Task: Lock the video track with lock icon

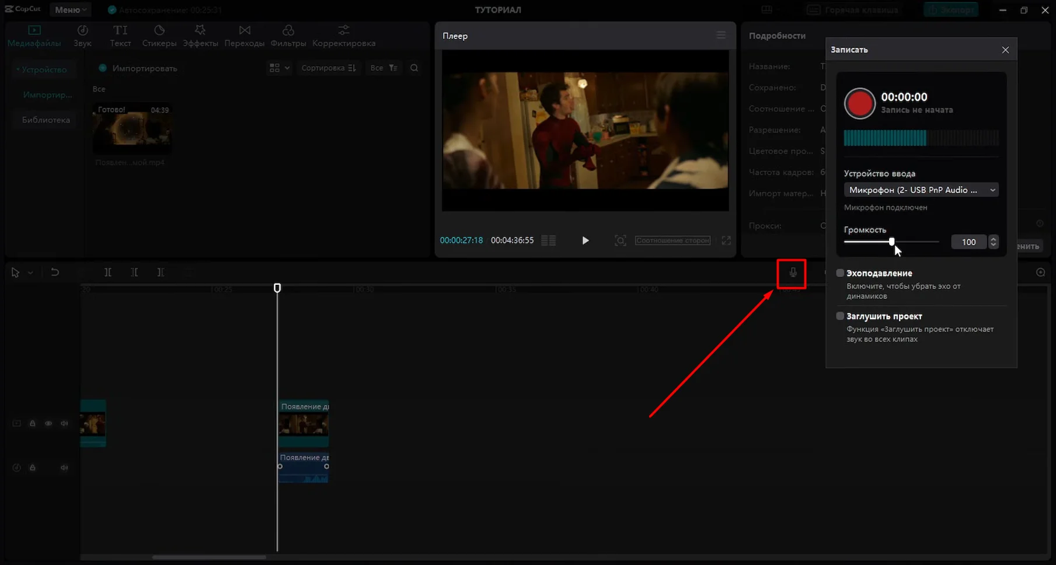Action: click(33, 423)
